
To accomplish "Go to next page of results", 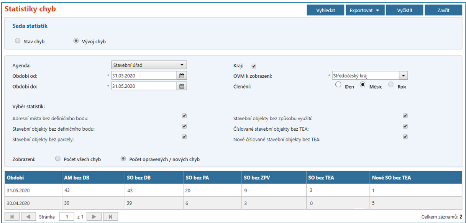I will (94, 217).
